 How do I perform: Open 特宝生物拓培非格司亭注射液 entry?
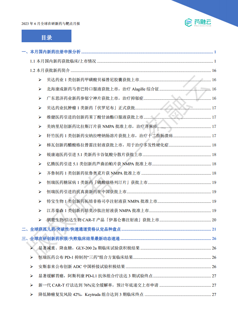click(x=127, y=201)
